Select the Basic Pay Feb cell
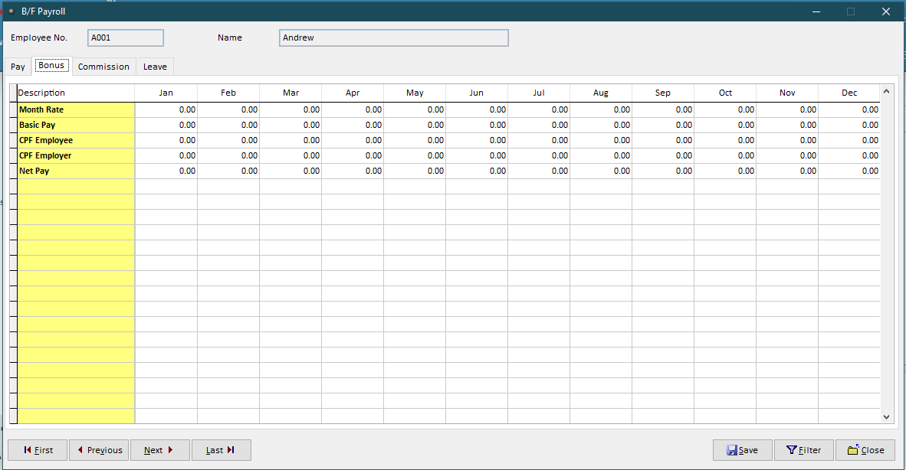The width and height of the screenshot is (906, 470). pos(228,125)
